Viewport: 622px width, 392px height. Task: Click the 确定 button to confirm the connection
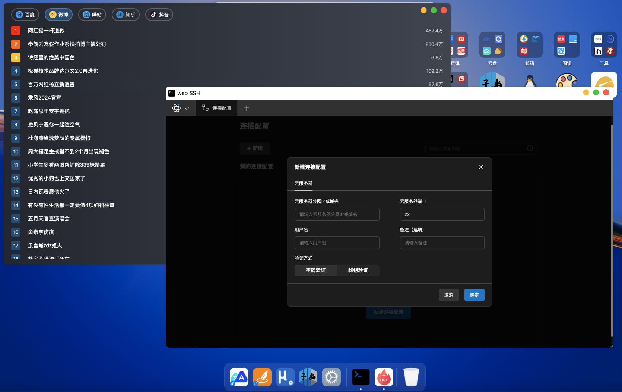click(474, 295)
